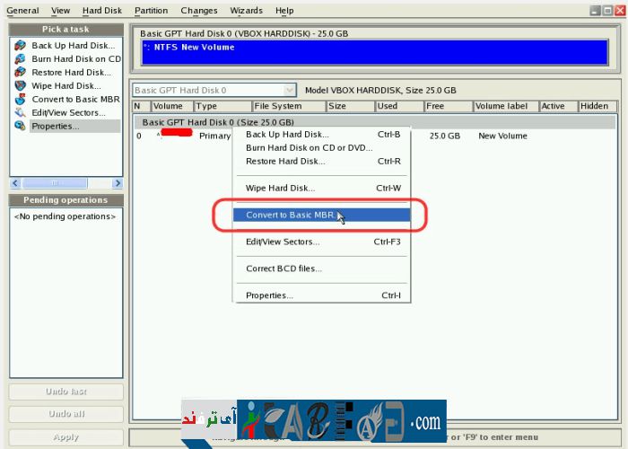Click the Edit/View Sectors task icon
628x449 pixels.
(x=20, y=113)
